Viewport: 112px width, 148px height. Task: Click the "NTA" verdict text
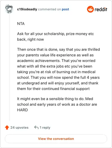(21, 24)
